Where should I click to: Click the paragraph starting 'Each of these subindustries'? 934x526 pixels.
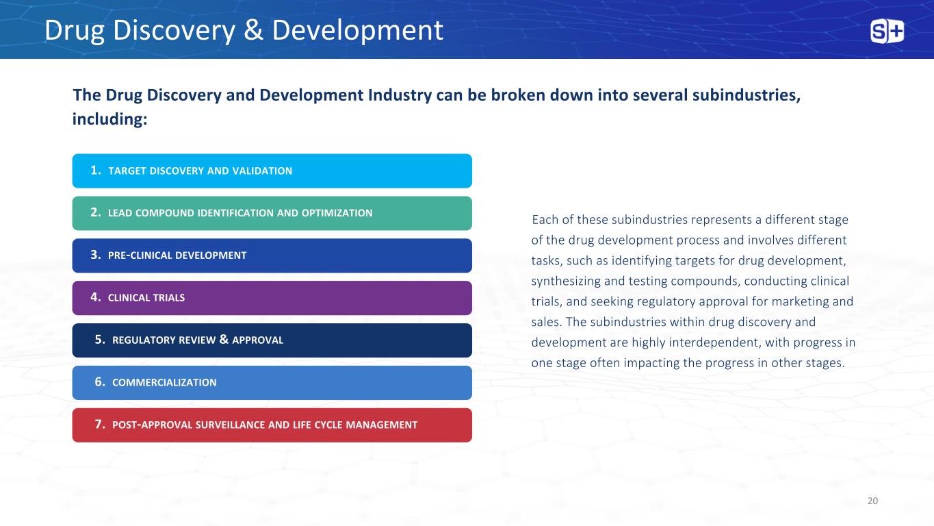click(692, 291)
